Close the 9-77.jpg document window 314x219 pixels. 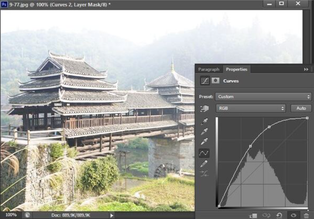point(298,4)
